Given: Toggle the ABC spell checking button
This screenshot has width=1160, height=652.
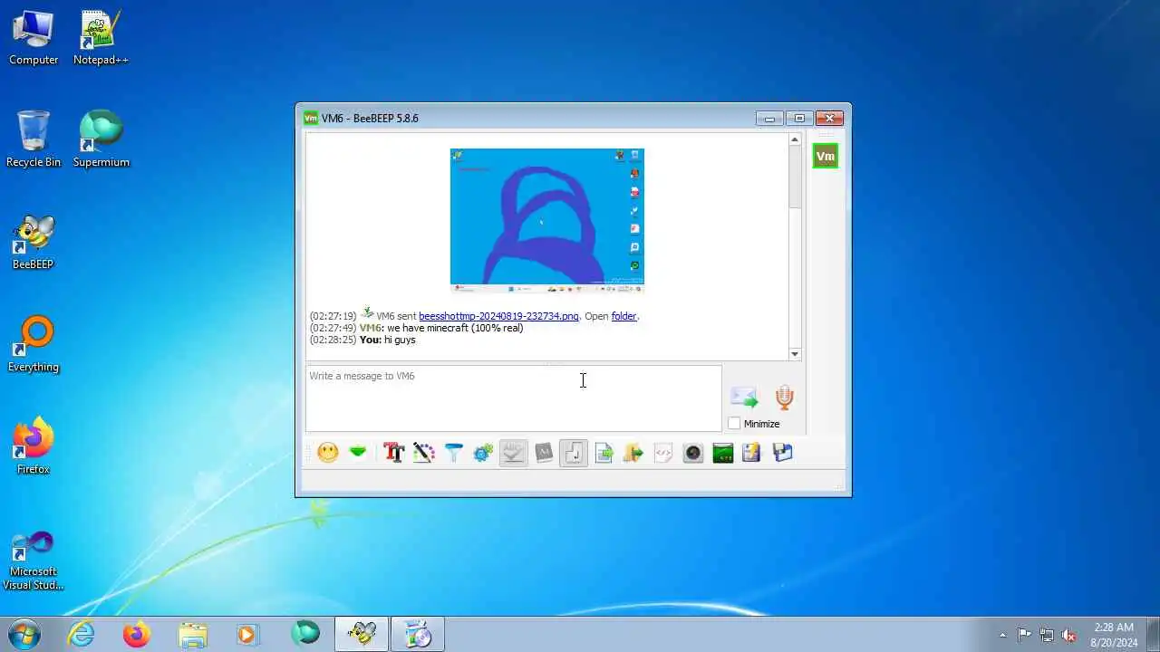Looking at the screenshot, I should tap(513, 452).
